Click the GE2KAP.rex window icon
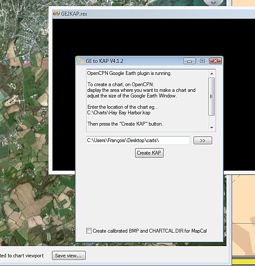255x266 pixels. [x=56, y=13]
